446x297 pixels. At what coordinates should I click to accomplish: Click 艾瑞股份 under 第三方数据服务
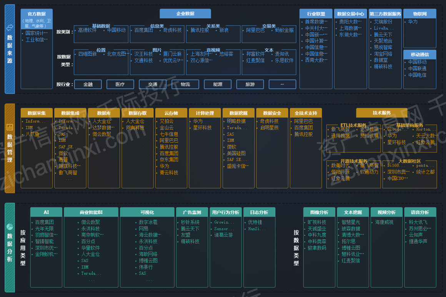click(383, 22)
